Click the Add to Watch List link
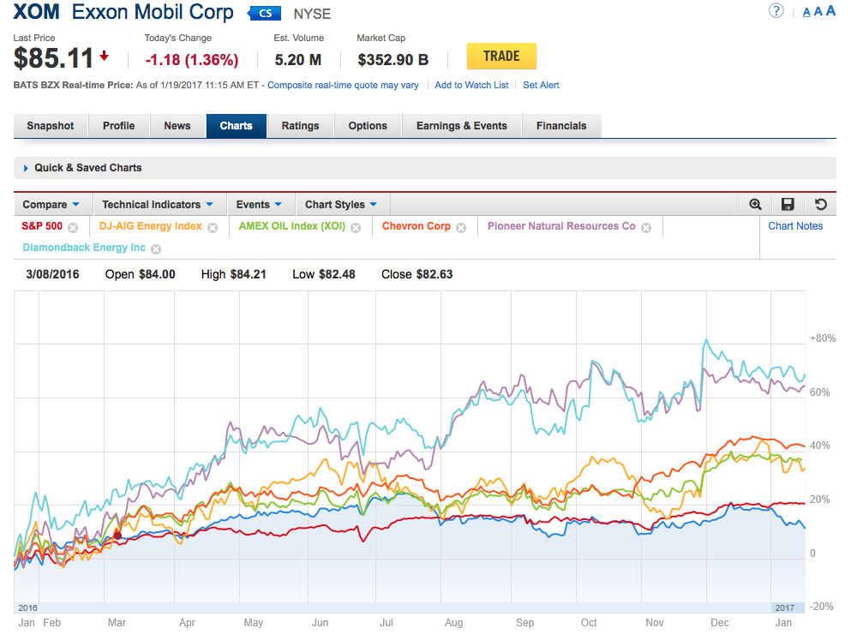Viewport: 857px width, 640px height. click(x=471, y=85)
